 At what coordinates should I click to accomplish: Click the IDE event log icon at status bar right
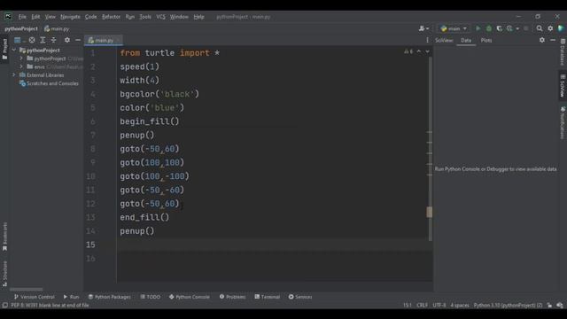(x=560, y=305)
